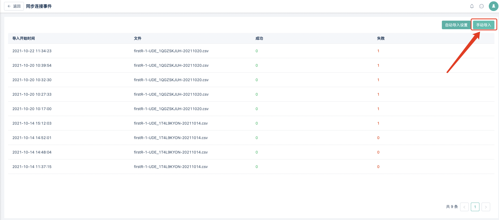This screenshot has height=220, width=499.
Task: Select the 2021-10-20 10:17:00 timestamp
Action: pos(32,109)
